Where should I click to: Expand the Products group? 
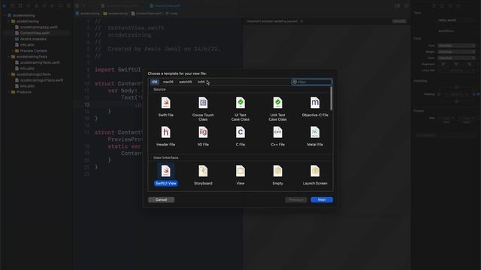point(8,91)
